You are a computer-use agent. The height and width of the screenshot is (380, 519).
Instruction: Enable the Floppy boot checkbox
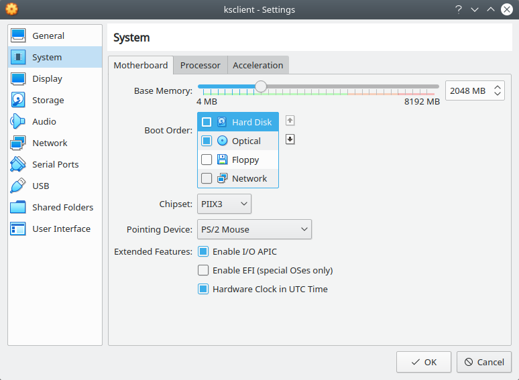pyautogui.click(x=207, y=160)
